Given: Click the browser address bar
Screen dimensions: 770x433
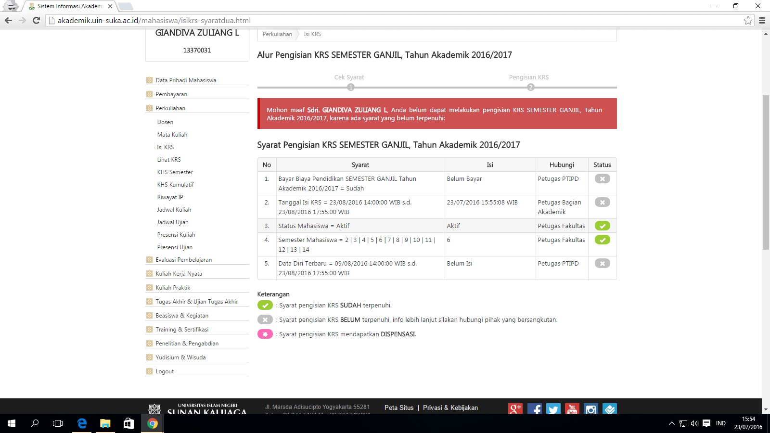Looking at the screenshot, I should (x=385, y=20).
